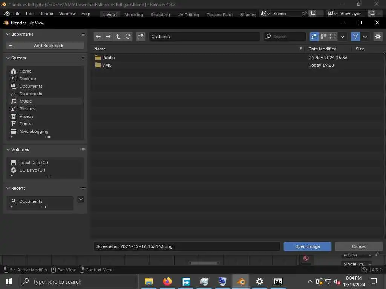Sort by Date Modified column
Image resolution: width=386 pixels, height=289 pixels.
click(x=328, y=49)
